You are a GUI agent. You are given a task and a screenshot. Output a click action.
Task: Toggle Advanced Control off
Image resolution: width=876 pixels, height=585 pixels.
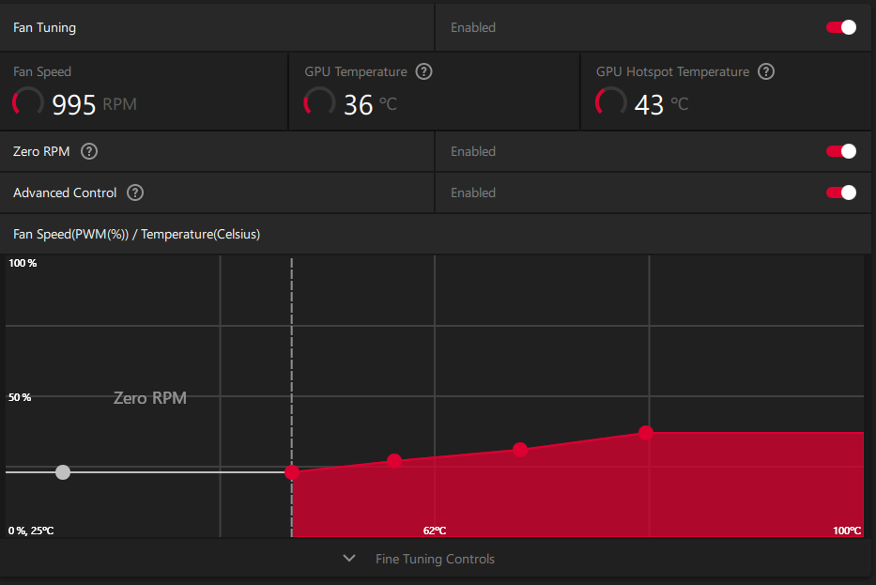click(841, 192)
